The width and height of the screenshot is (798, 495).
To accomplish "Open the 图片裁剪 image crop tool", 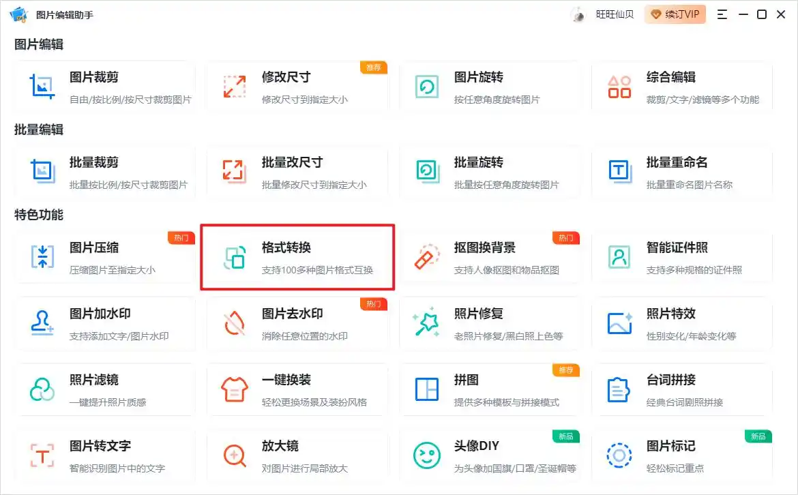I will pyautogui.click(x=104, y=85).
